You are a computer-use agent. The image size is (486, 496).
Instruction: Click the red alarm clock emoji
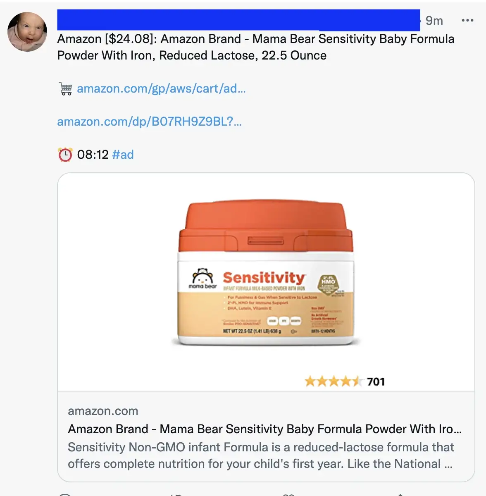click(x=65, y=155)
